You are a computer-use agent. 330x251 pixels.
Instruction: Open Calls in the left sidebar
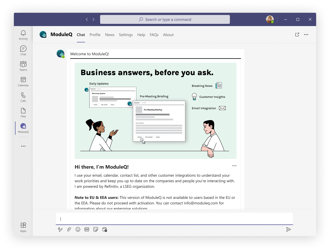[x=23, y=97]
